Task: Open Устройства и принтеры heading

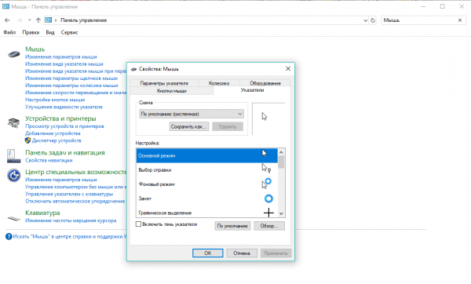Action: pos(60,118)
